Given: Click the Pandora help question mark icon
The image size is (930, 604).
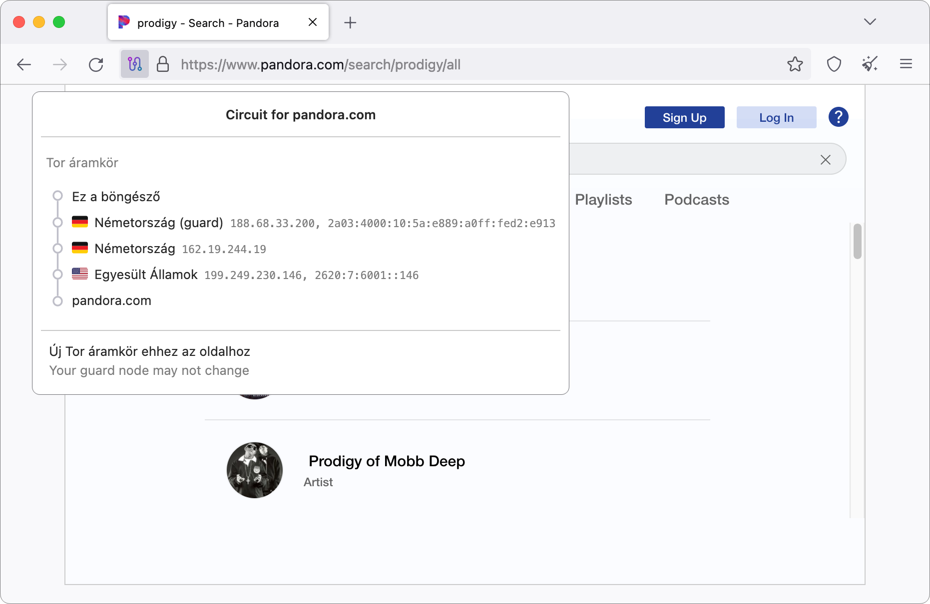Looking at the screenshot, I should (839, 117).
